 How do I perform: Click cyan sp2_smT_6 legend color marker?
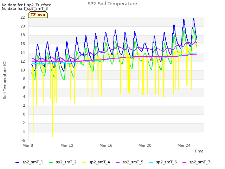pyautogui.click(x=151, y=163)
